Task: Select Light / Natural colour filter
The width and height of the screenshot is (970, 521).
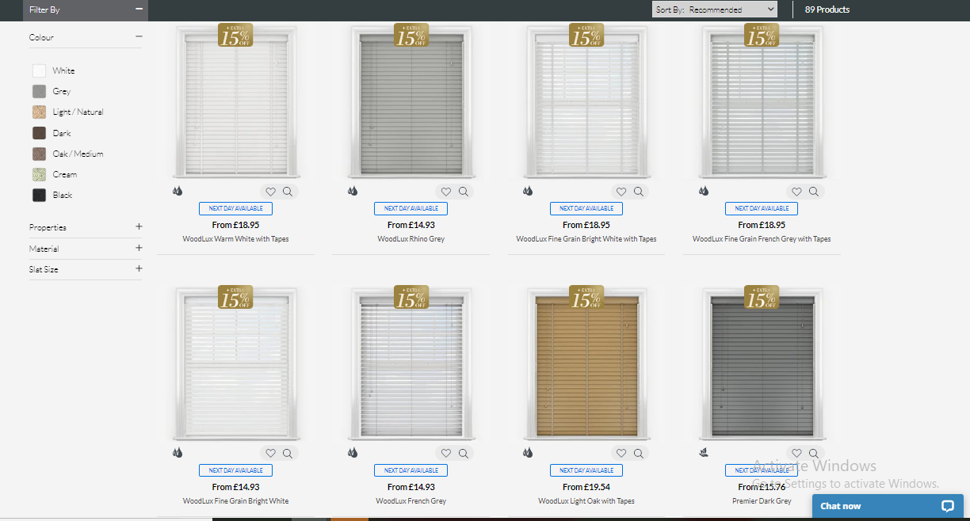Action: pyautogui.click(x=39, y=112)
